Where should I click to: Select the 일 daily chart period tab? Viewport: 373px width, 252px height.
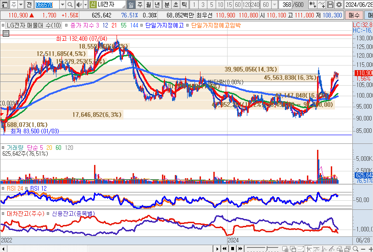[131, 5]
